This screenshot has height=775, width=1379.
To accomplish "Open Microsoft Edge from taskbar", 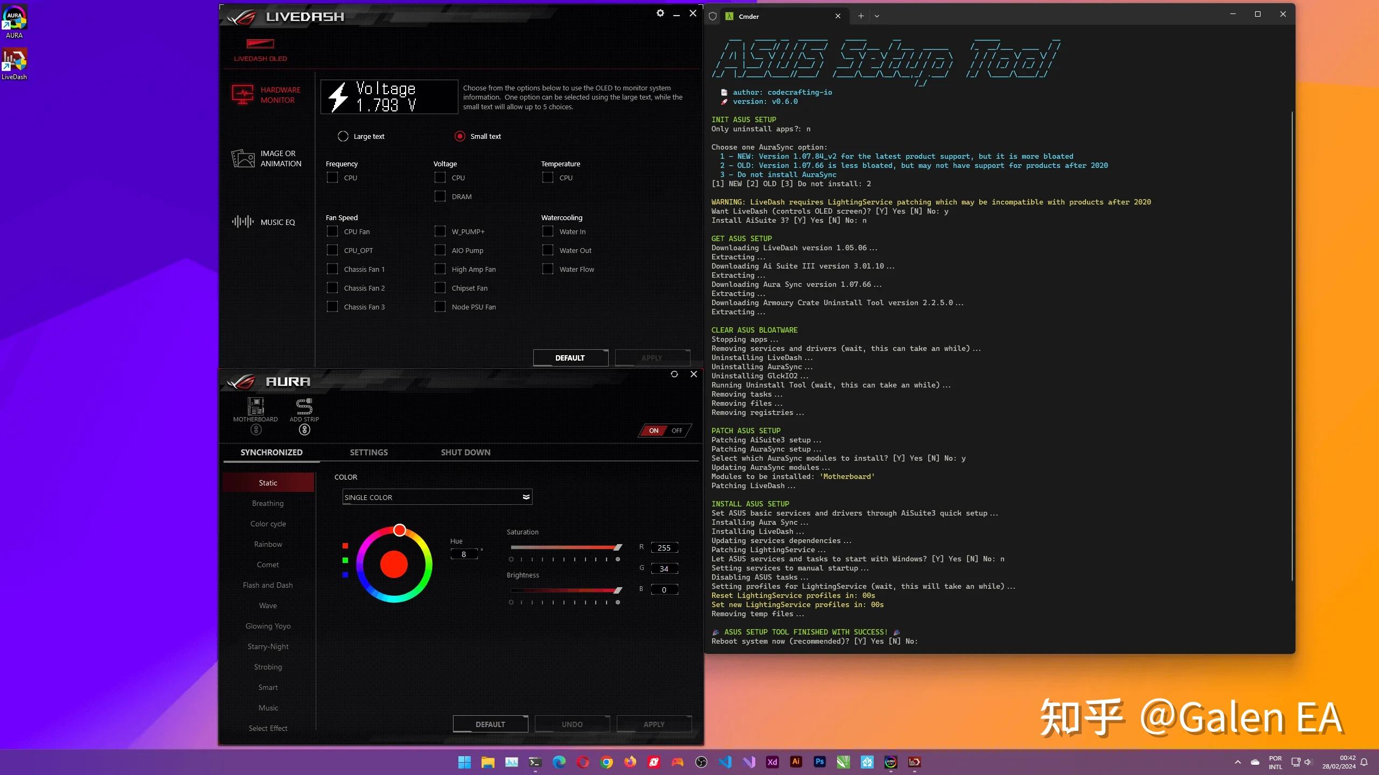I will (x=559, y=762).
